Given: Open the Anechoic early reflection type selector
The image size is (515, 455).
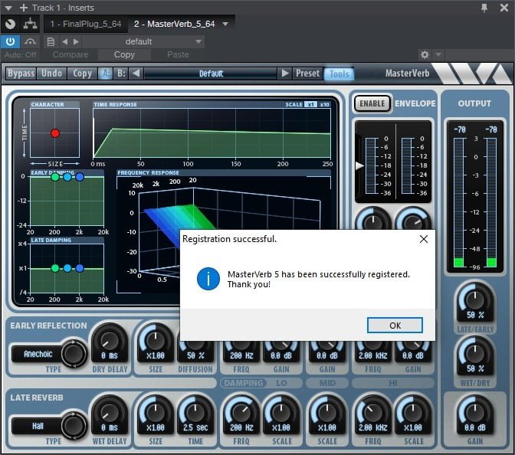Looking at the screenshot, I should [38, 354].
